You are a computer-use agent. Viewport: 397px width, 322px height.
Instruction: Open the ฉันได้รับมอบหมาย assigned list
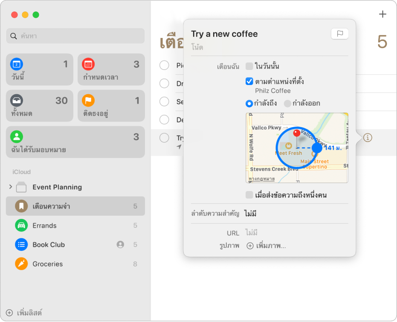coord(75,142)
